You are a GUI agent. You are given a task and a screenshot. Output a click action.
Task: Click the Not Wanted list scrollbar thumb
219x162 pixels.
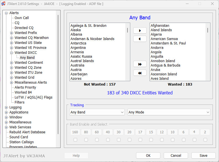[127, 30]
